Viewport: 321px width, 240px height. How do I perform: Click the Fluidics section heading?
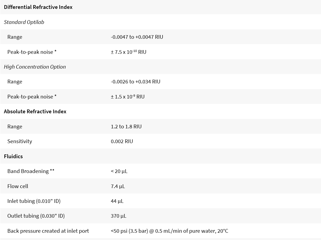point(13,156)
